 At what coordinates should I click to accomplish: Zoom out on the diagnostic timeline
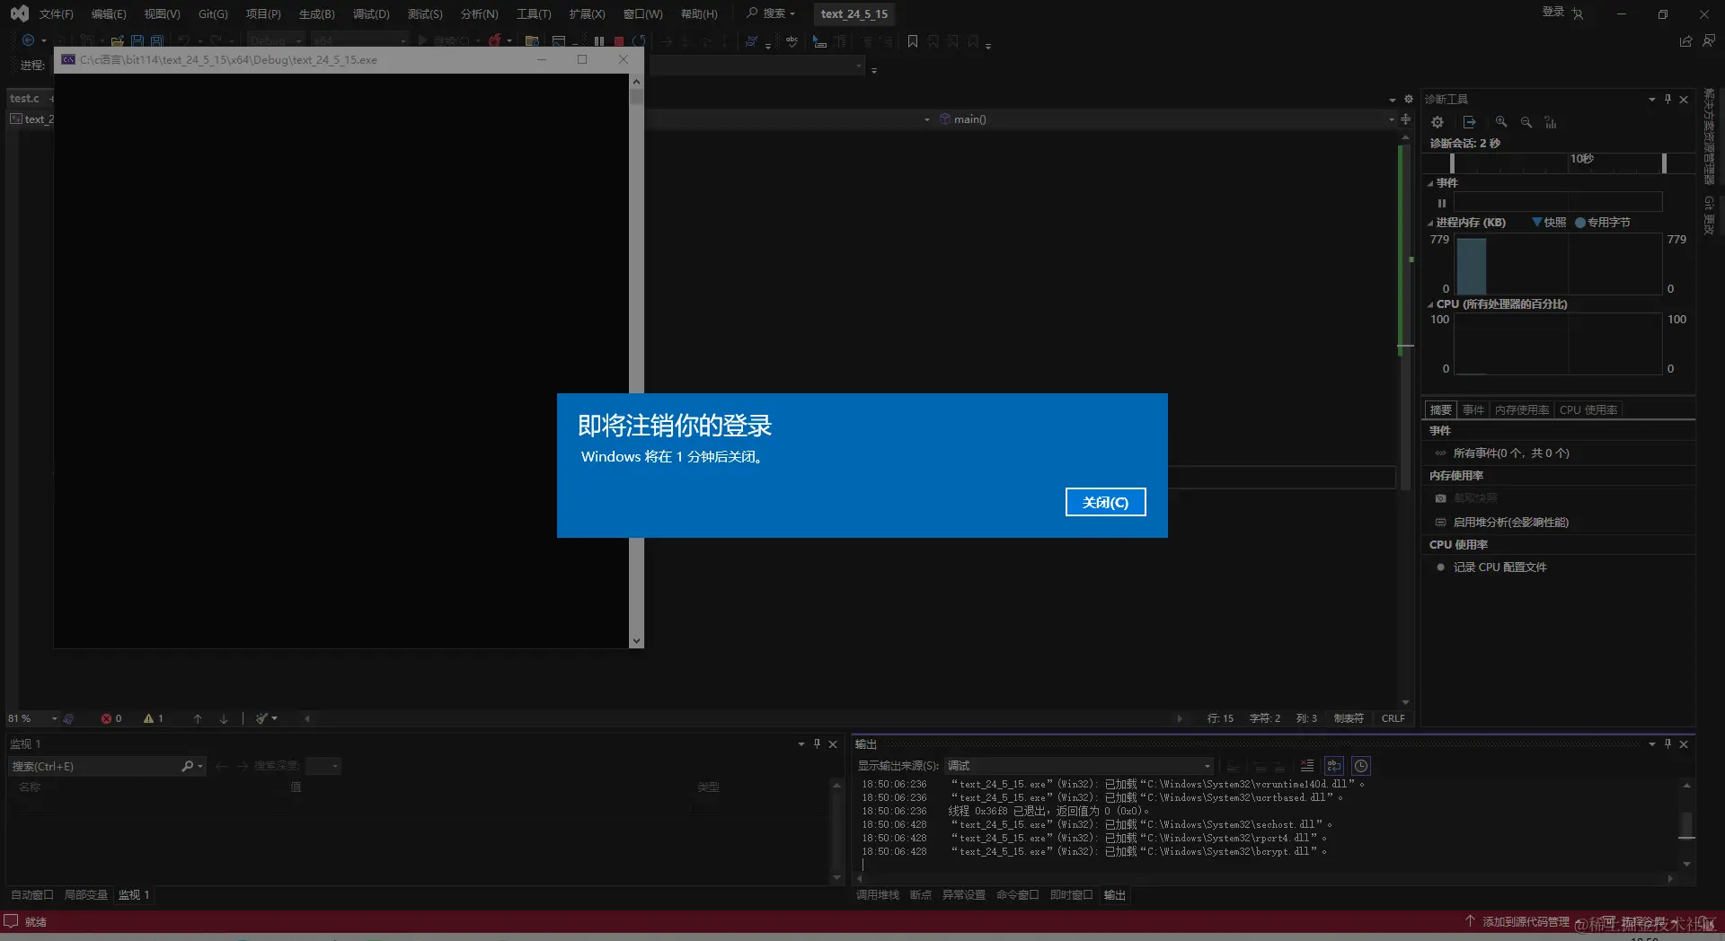pos(1526,122)
